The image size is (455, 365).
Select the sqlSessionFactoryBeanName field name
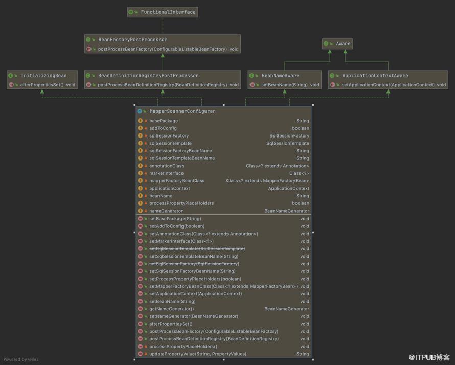click(180, 151)
